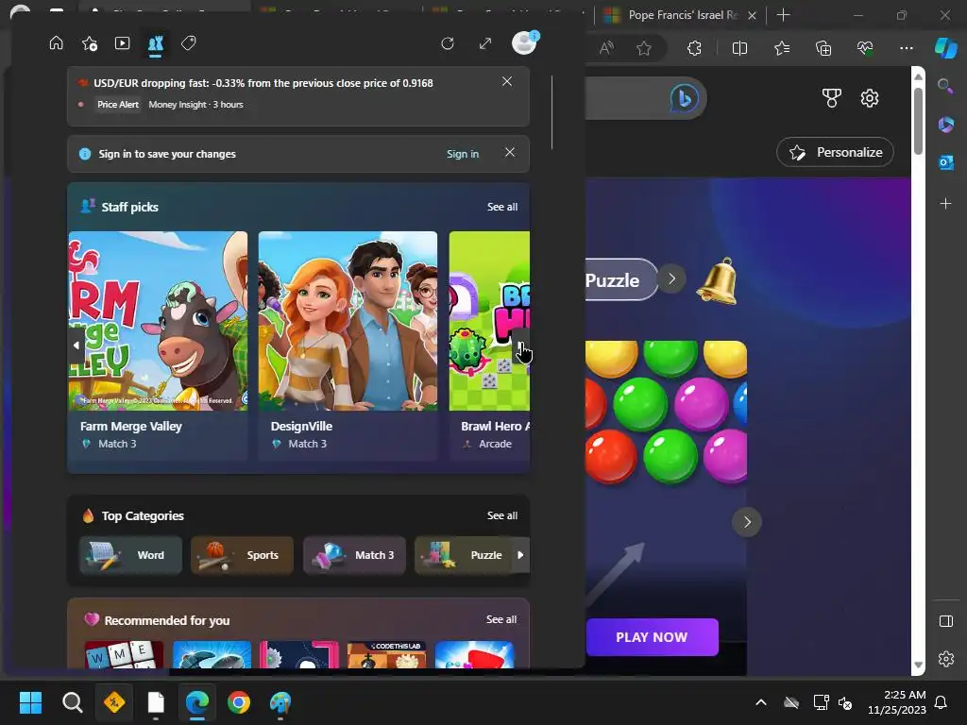Select the Match 3 category

pos(354,555)
